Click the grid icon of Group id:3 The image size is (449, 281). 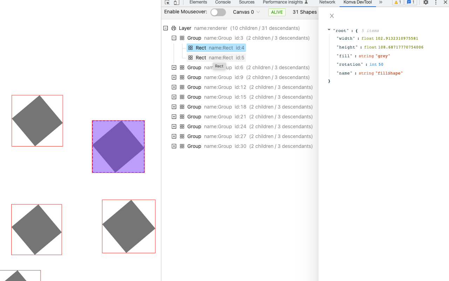182,38
